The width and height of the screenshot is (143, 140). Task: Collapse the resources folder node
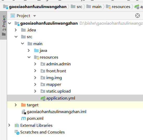pos(29,57)
